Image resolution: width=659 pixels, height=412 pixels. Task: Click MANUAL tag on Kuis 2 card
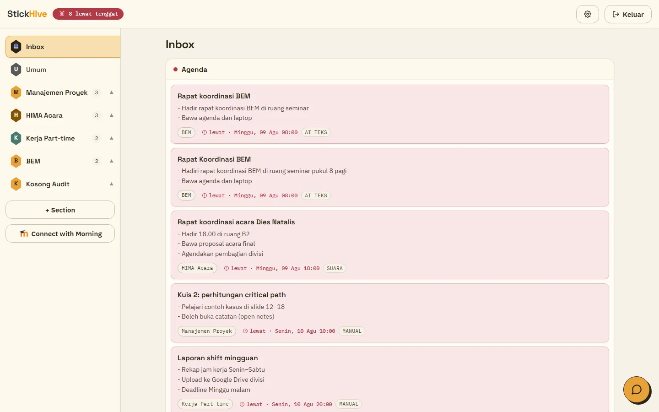[352, 331]
